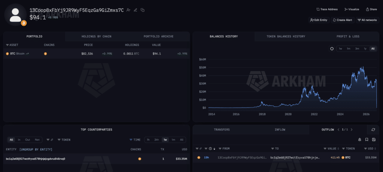Image resolution: width=383 pixels, height=172 pixels.
Task: Open the Token filter in counterparties
Action: [64, 140]
